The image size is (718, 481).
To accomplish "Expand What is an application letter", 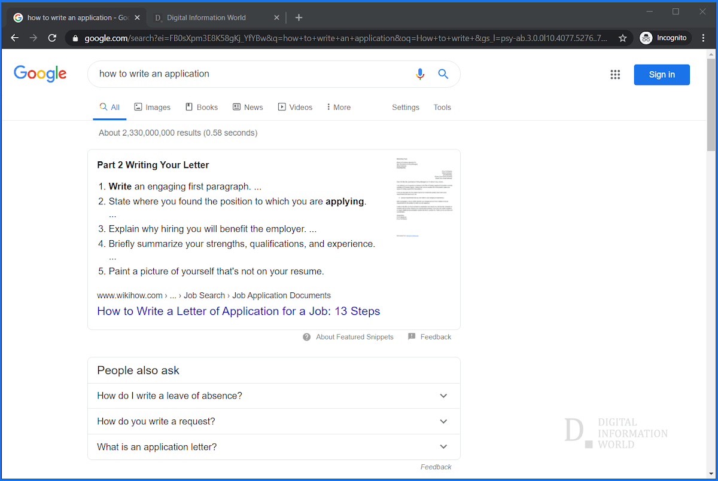I will point(274,447).
